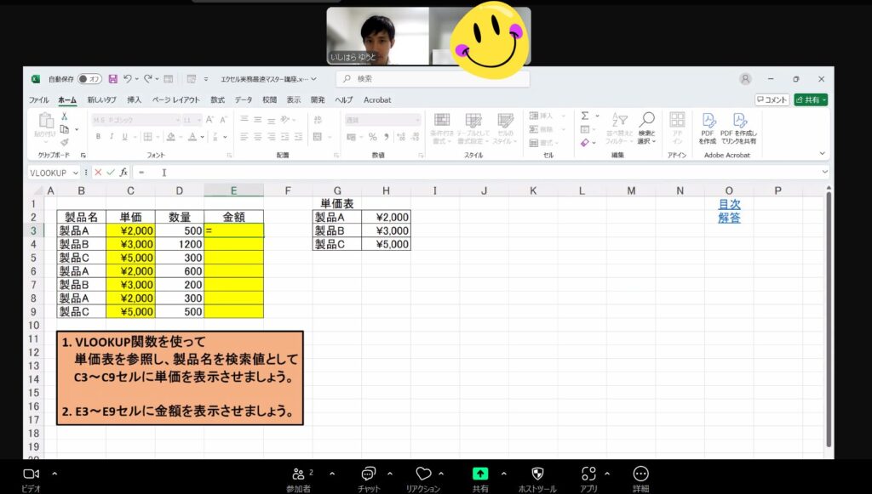The width and height of the screenshot is (872, 494).
Task: Click the 目次 hyperlink
Action: point(728,204)
